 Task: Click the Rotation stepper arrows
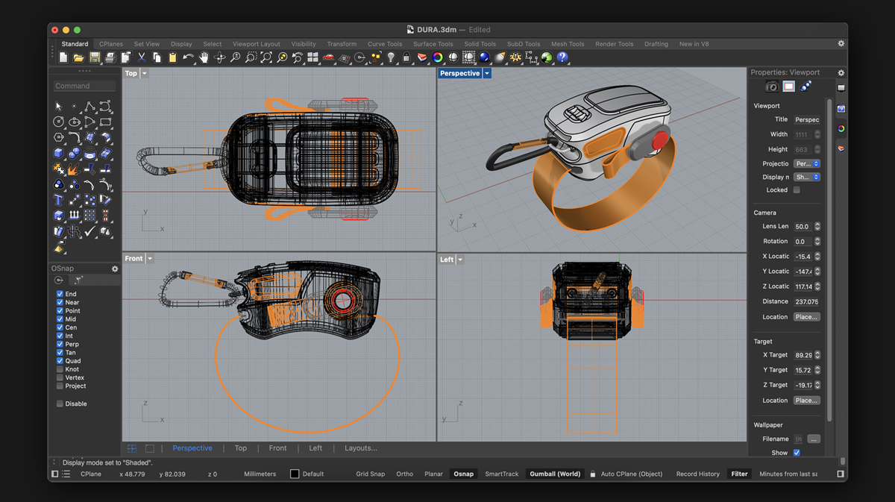click(x=817, y=241)
